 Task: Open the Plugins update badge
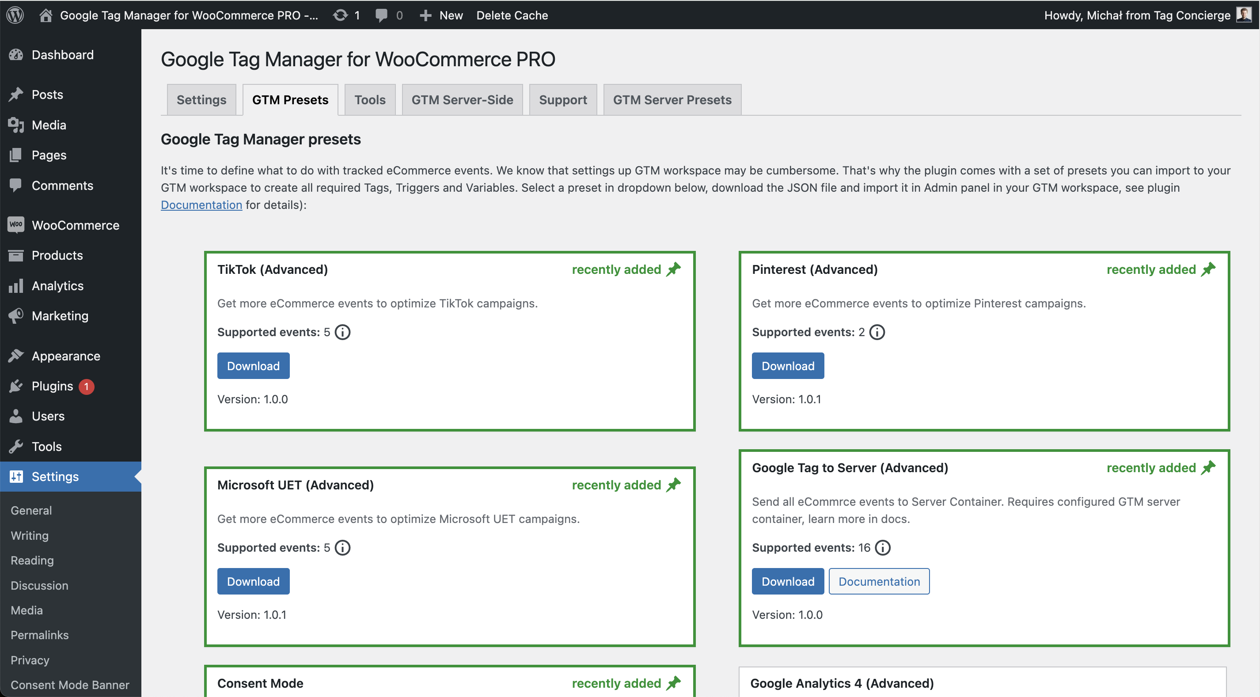coord(87,386)
